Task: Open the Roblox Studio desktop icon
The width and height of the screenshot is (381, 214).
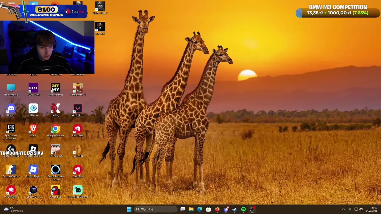Action: (x=33, y=151)
